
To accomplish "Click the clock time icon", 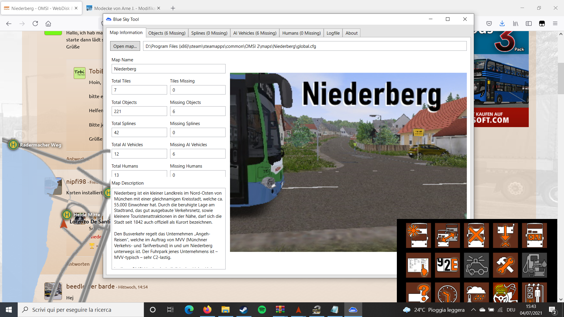I will tap(447, 293).
